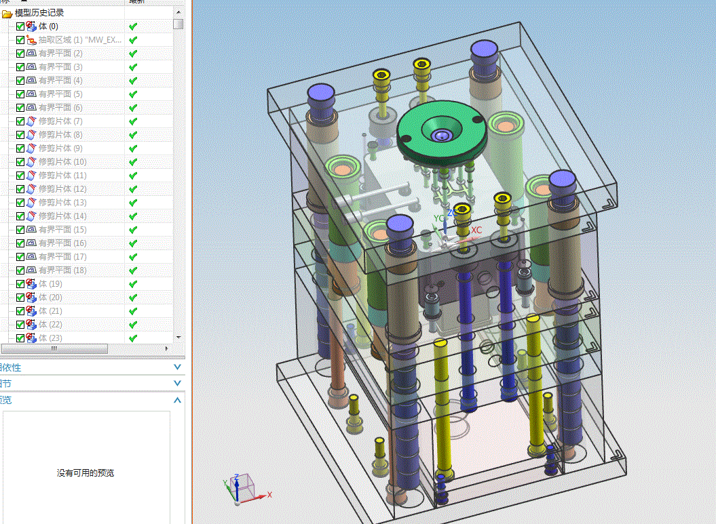Suppress 修剪片体 (8) via its checkbox
716x524 pixels.
point(20,135)
